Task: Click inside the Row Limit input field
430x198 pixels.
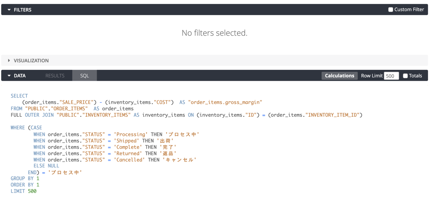Action: pyautogui.click(x=391, y=76)
